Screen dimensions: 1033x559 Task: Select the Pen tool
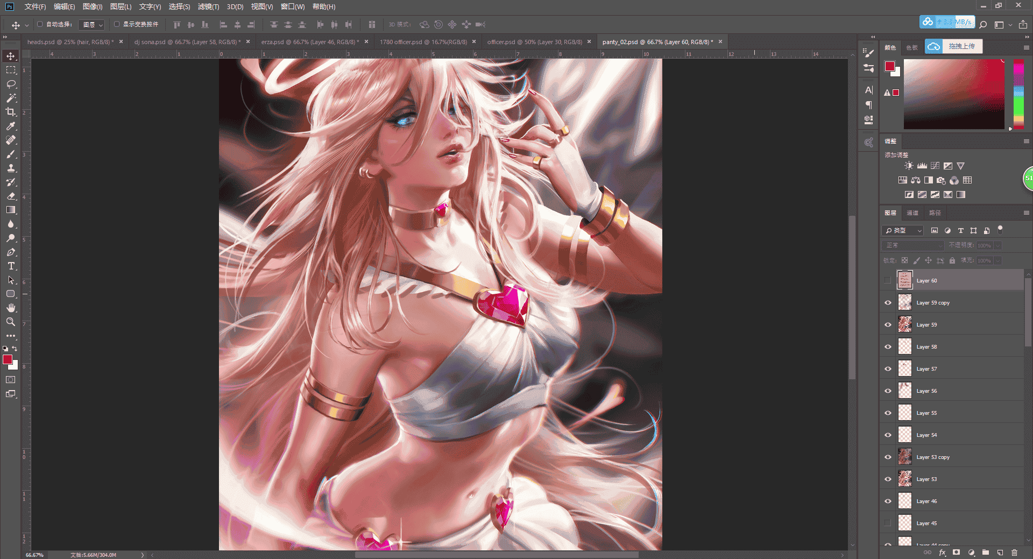tap(11, 252)
